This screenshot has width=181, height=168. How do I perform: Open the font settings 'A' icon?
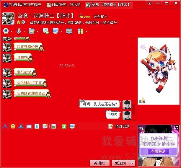pos(5,126)
